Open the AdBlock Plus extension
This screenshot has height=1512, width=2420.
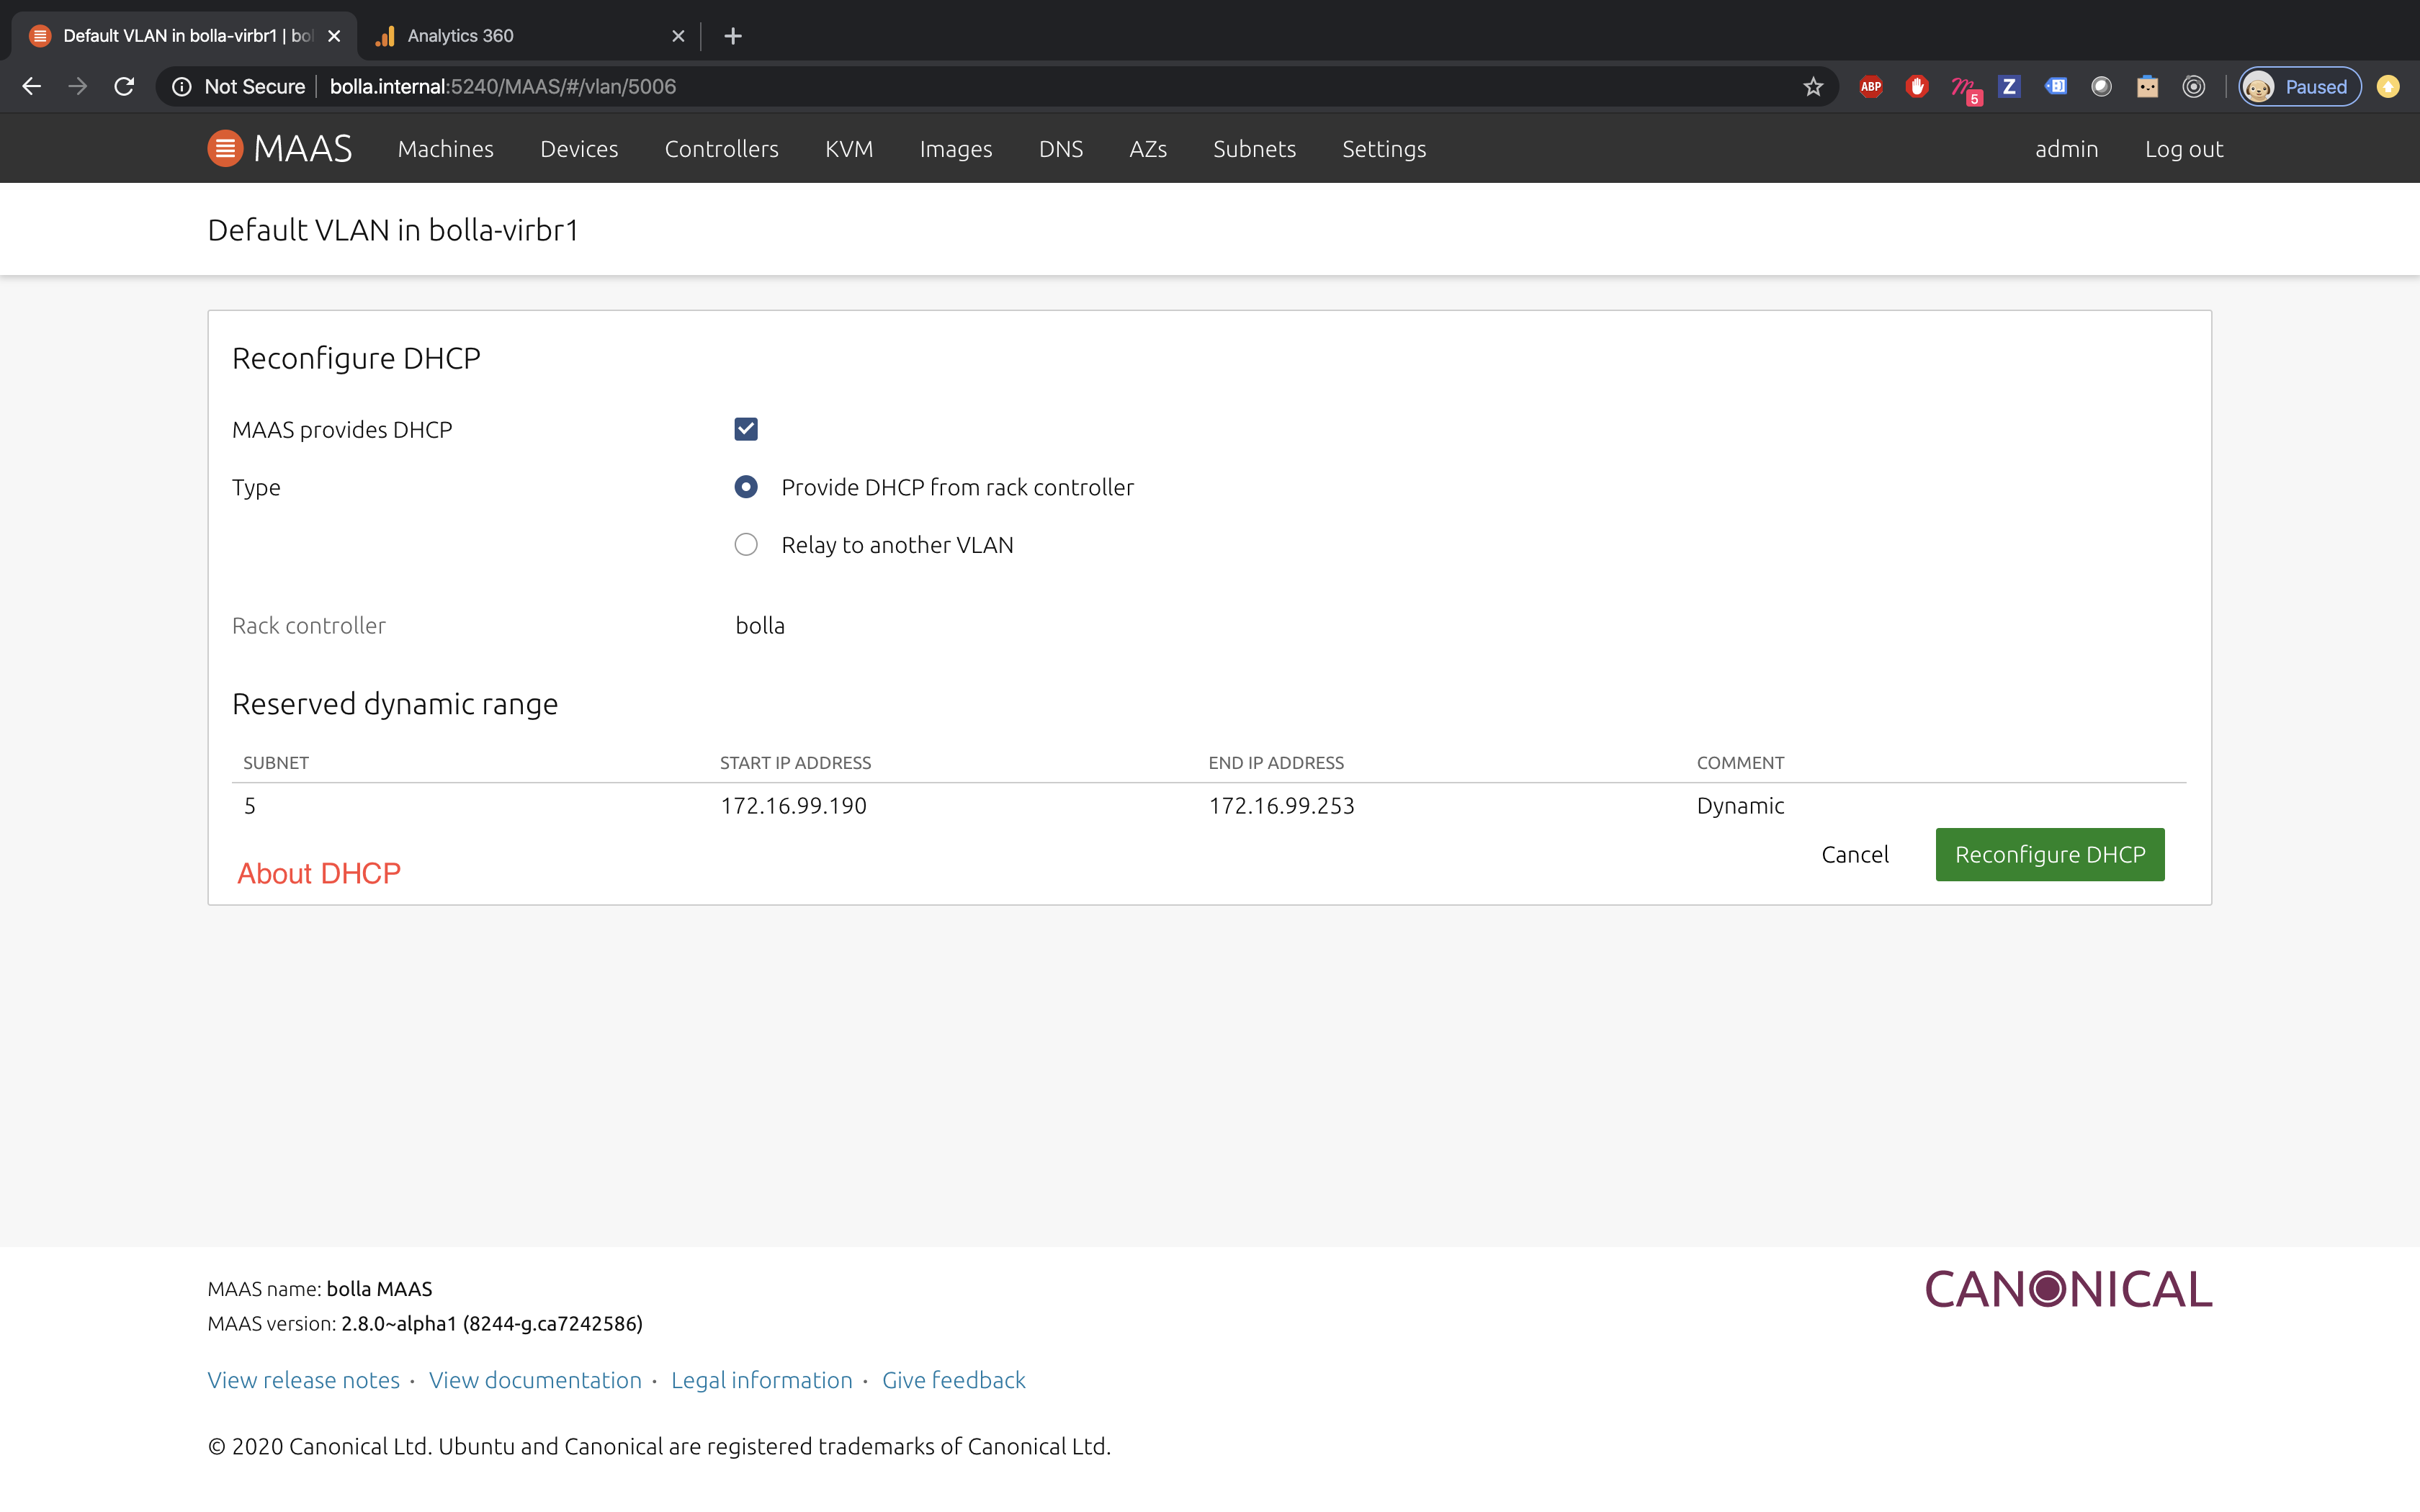[x=1870, y=87]
